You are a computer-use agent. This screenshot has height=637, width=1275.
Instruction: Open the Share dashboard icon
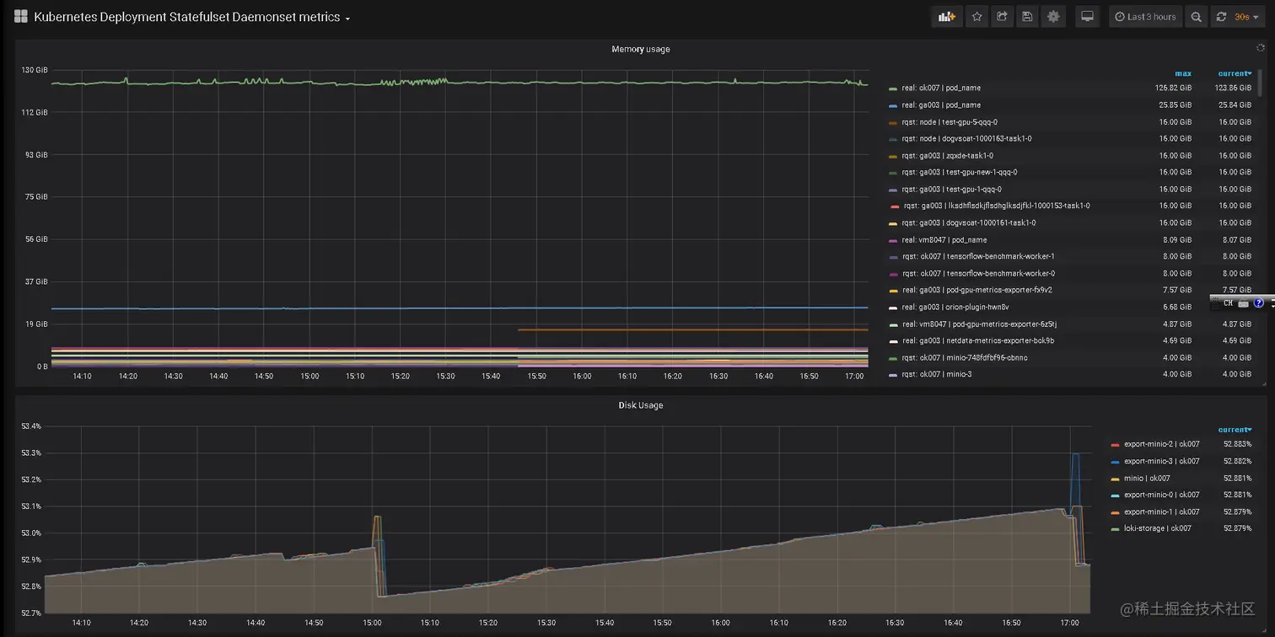tap(1002, 17)
